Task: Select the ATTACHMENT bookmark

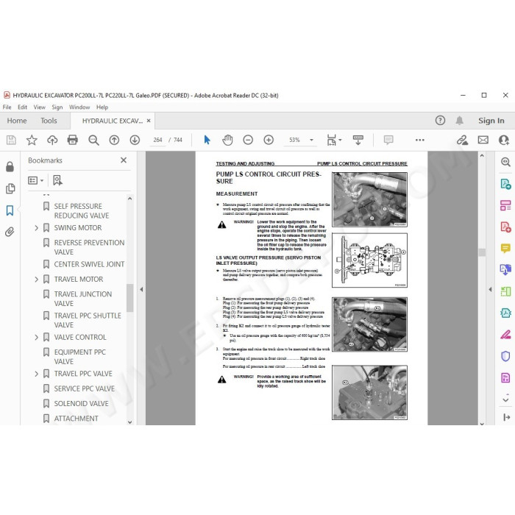Action: click(x=76, y=419)
